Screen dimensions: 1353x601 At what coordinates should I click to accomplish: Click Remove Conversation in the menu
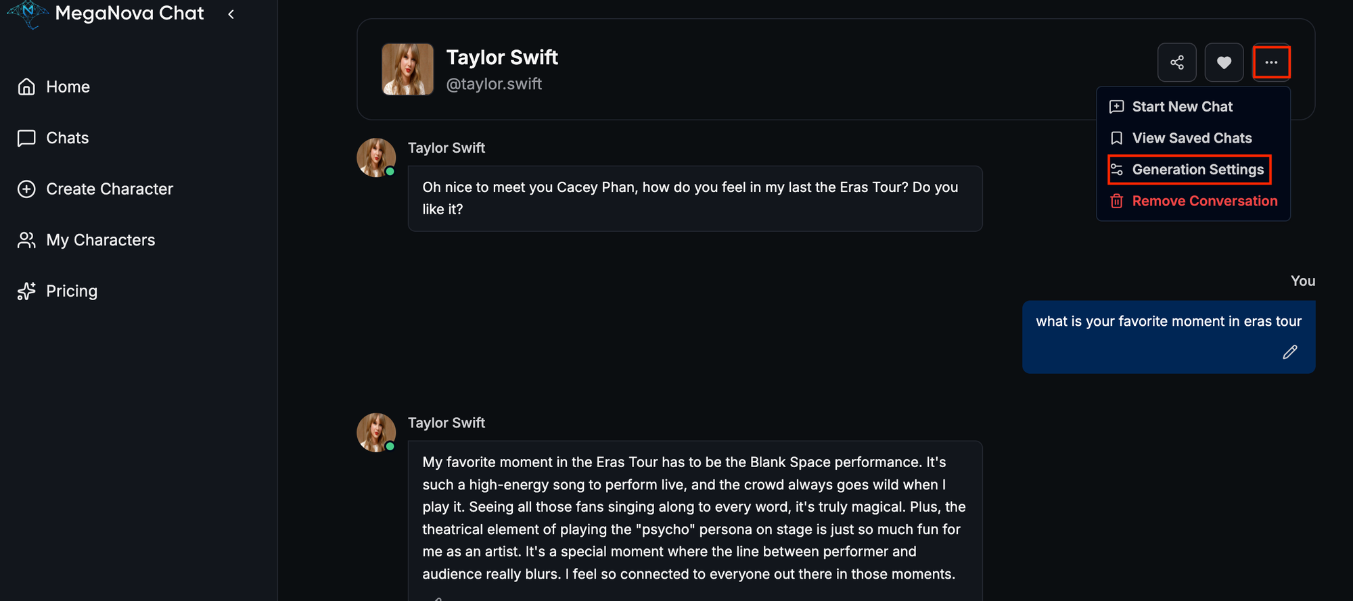(x=1204, y=201)
